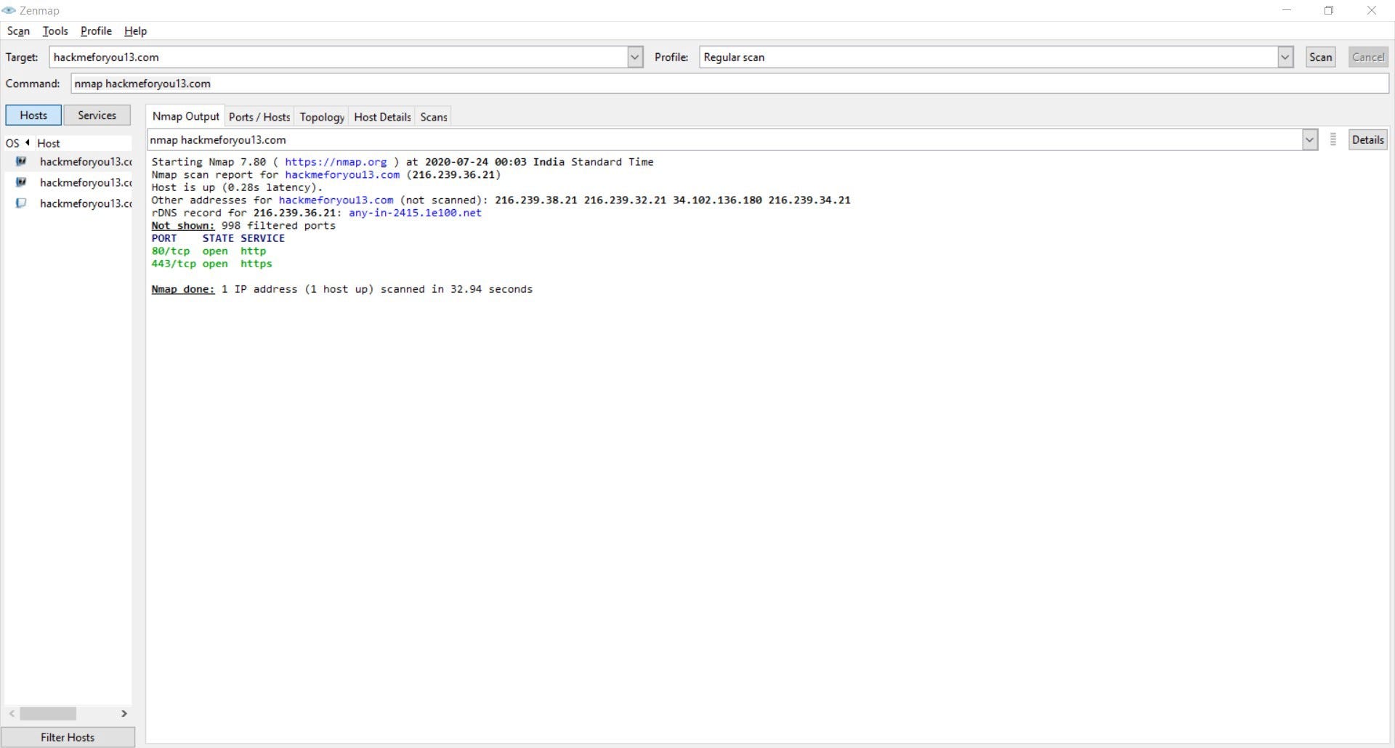Select first hackmeforyou13.com host row
Image resolution: width=1395 pixels, height=748 pixels.
68,161
